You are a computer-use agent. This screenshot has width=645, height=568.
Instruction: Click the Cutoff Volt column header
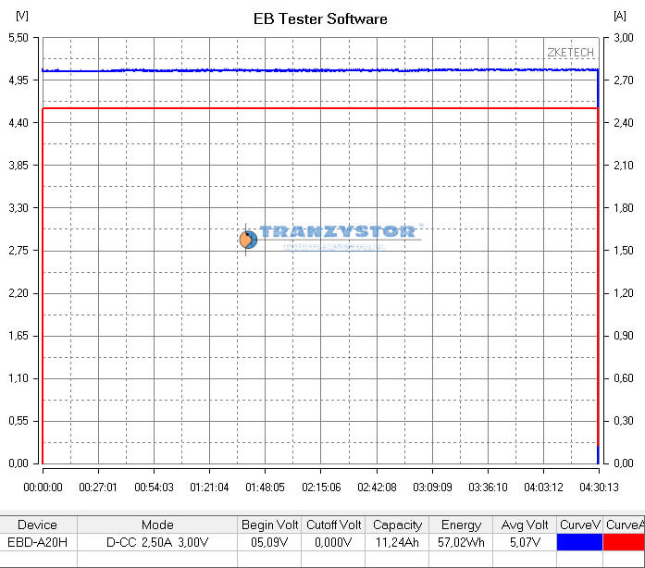click(334, 525)
